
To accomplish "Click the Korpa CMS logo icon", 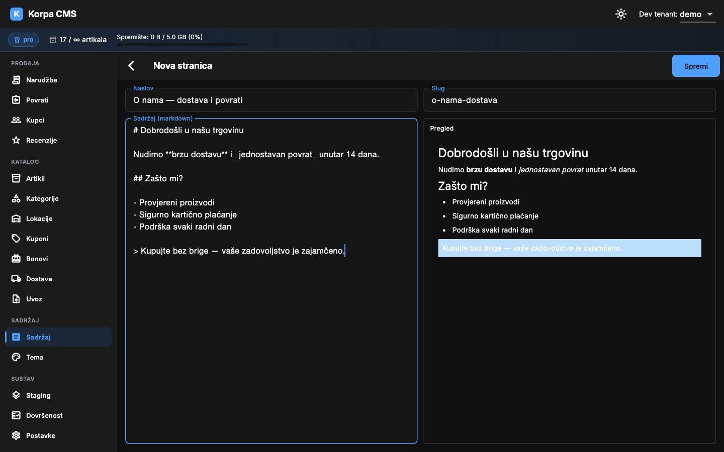I will click(x=17, y=14).
